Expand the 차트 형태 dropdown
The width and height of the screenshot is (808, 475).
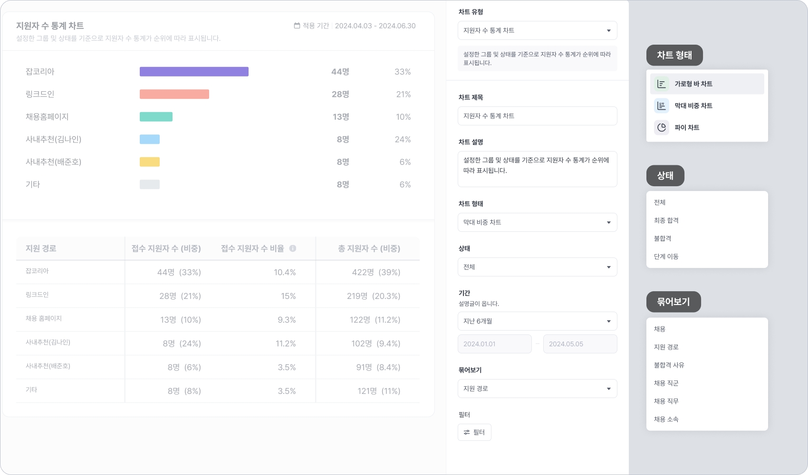537,222
